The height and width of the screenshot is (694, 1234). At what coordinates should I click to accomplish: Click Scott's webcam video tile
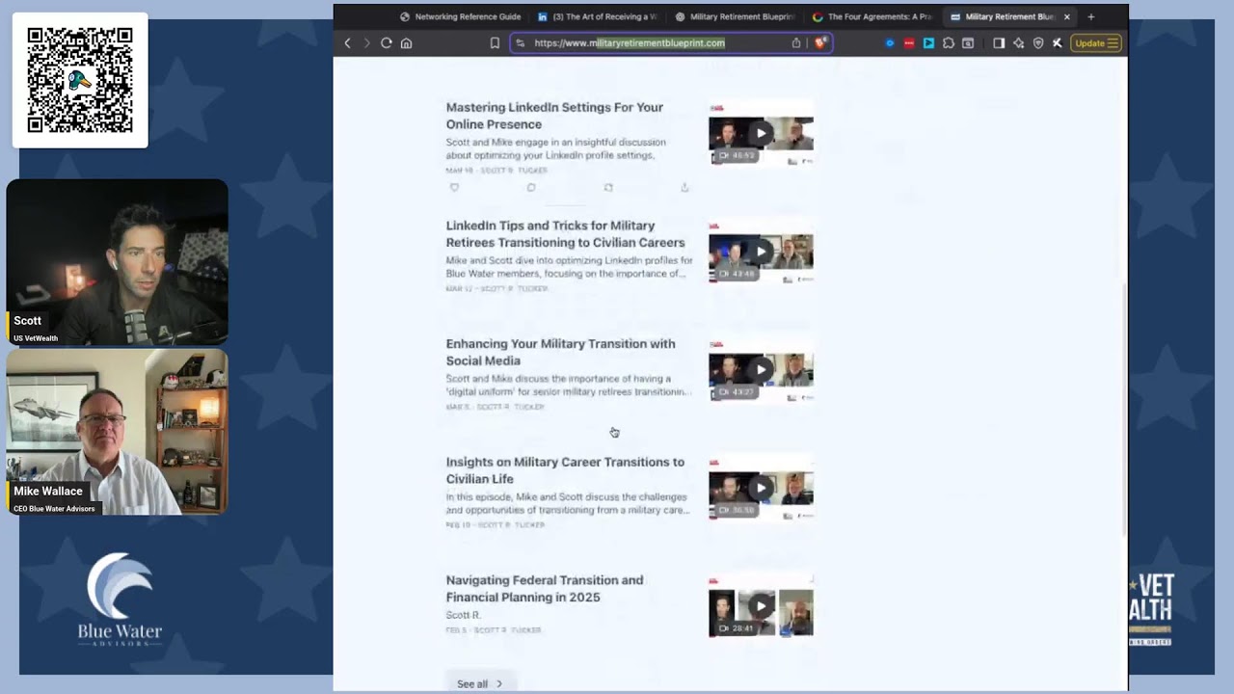click(118, 262)
